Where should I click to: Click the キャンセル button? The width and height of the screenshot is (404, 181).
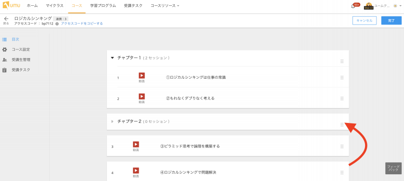tap(365, 21)
